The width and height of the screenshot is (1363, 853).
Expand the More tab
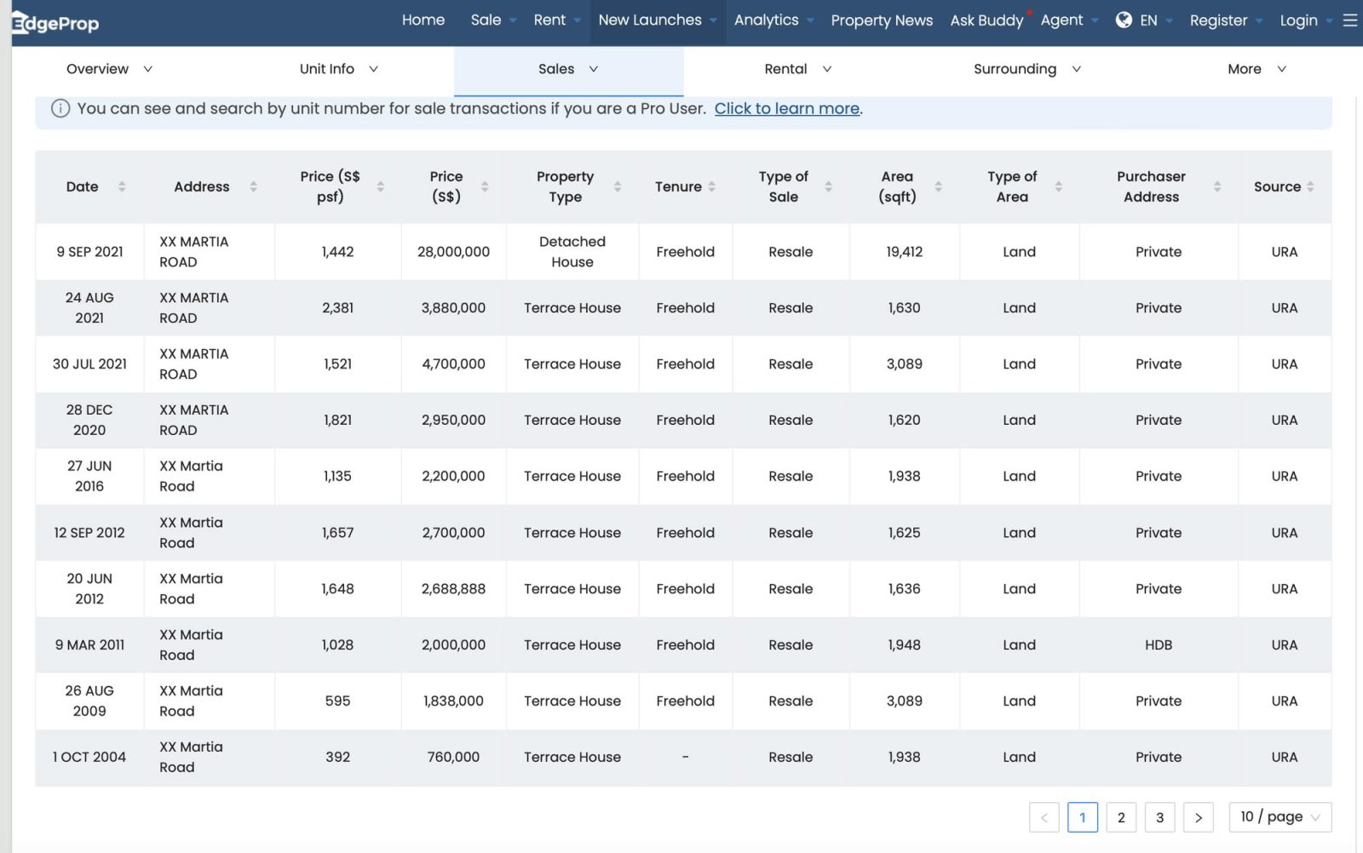pyautogui.click(x=1257, y=69)
